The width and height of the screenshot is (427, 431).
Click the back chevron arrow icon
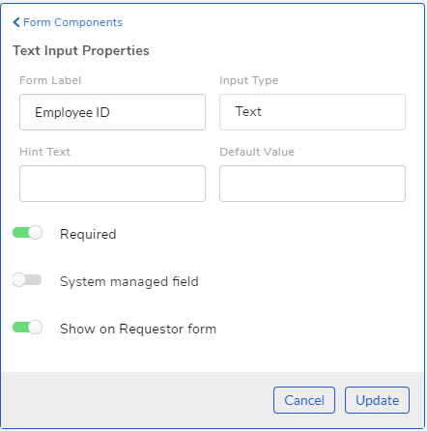(x=16, y=22)
